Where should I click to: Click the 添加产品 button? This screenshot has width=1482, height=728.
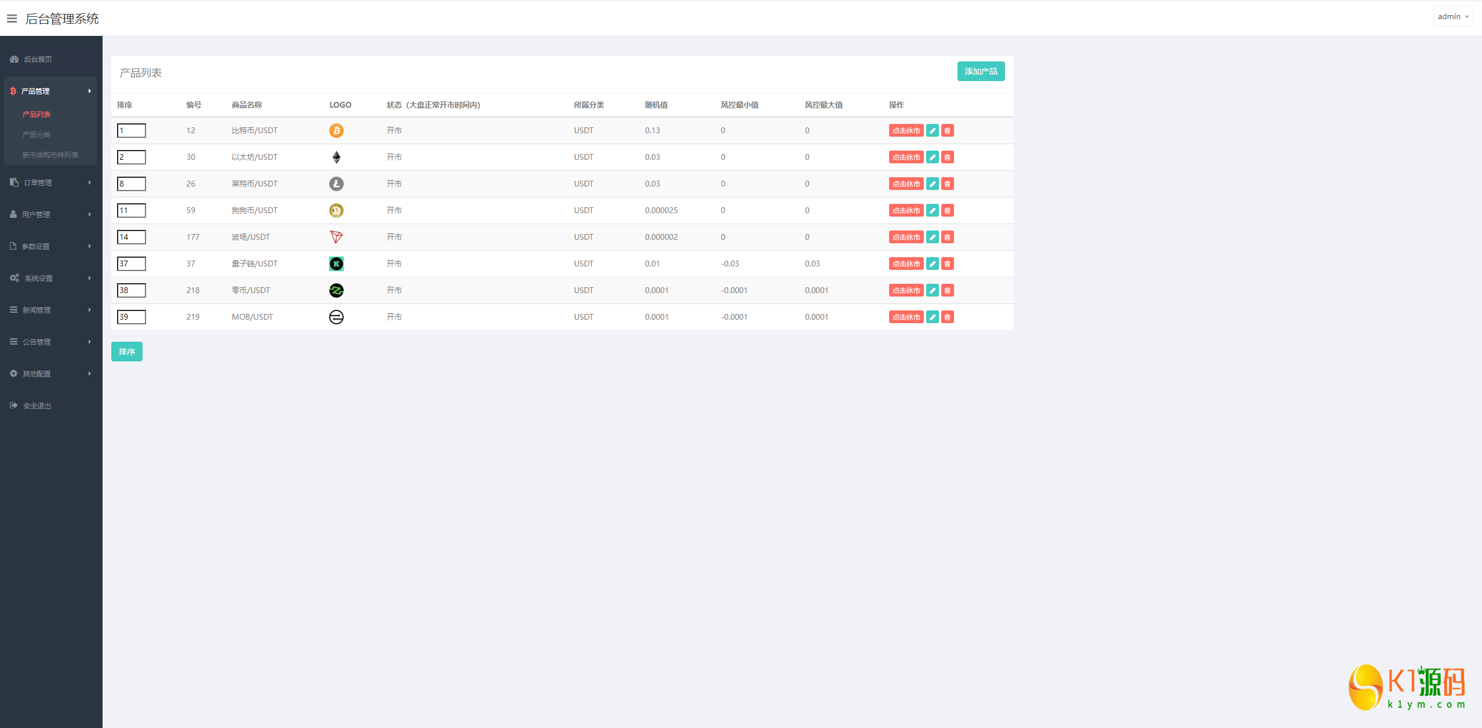pos(981,71)
